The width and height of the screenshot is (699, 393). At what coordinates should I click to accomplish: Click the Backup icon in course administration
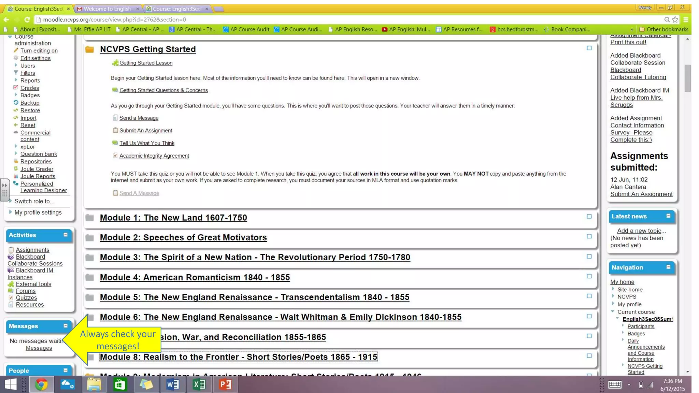pos(16,102)
